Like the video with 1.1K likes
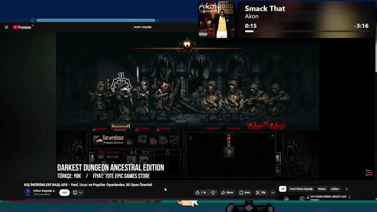Screen dimensions: 377x212 (x=201, y=193)
